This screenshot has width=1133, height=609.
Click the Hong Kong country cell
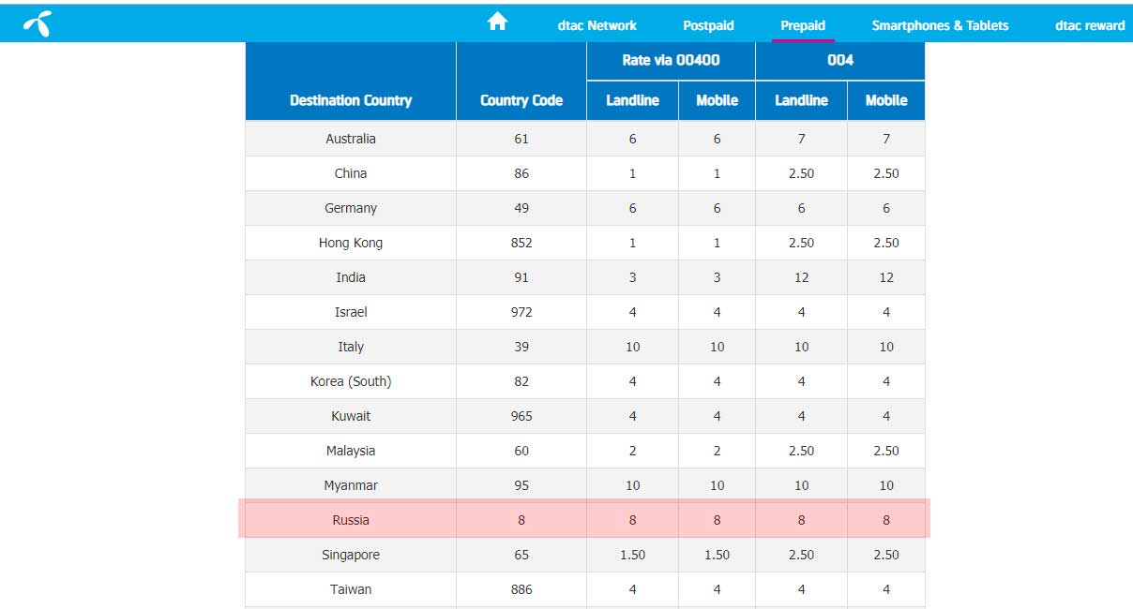pyautogui.click(x=351, y=243)
